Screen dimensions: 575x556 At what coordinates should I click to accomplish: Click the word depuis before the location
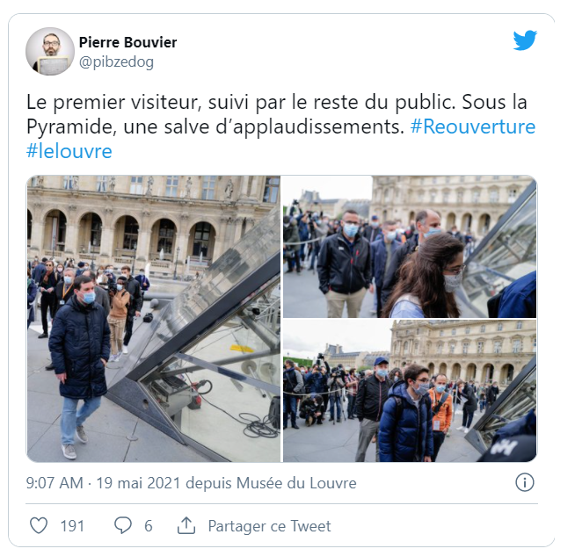(208, 483)
